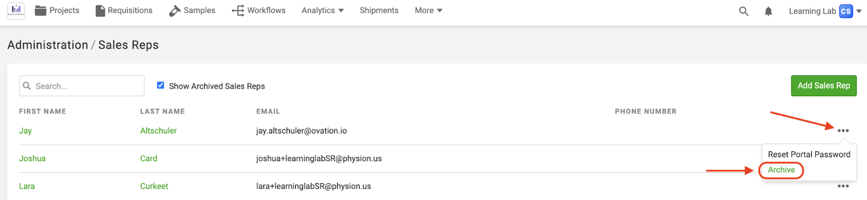
Task: Click the CS user avatar badge
Action: point(846,11)
